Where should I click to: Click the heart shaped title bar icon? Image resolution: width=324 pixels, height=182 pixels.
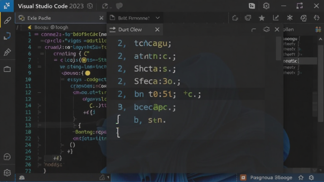tap(119, 6)
